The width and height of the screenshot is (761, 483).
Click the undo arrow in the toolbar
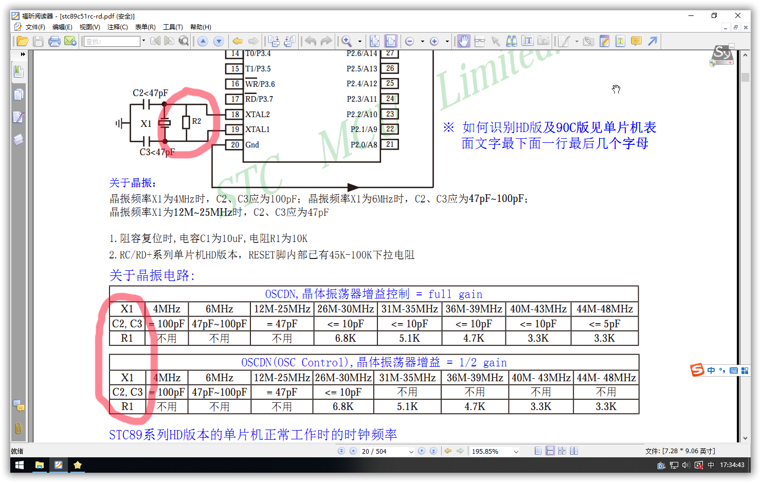311,41
